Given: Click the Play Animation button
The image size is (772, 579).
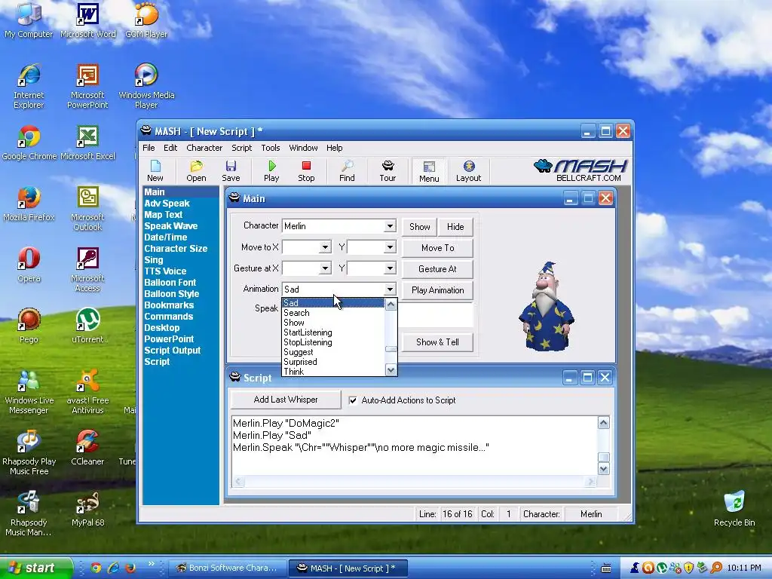Looking at the screenshot, I should click(438, 290).
